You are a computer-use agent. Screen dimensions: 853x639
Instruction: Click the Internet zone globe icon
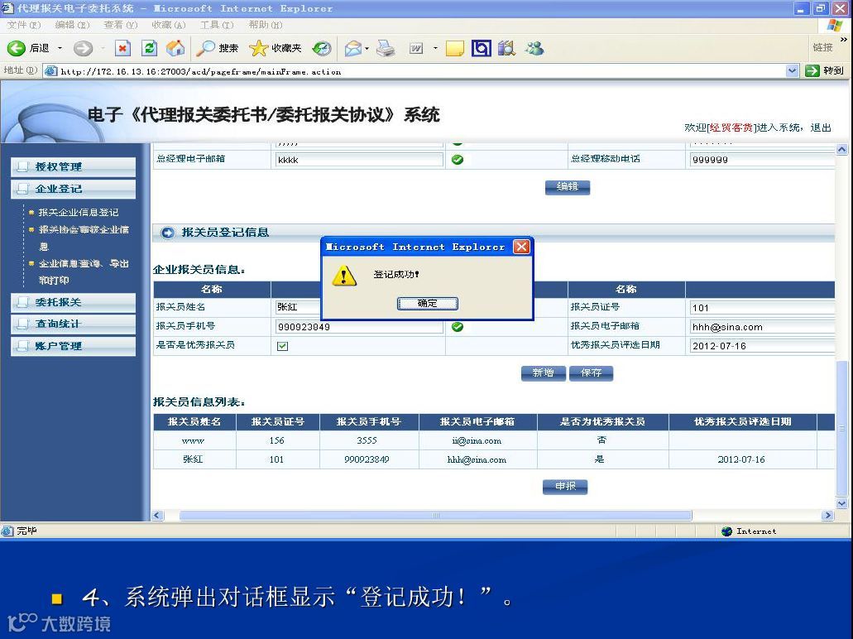point(726,531)
